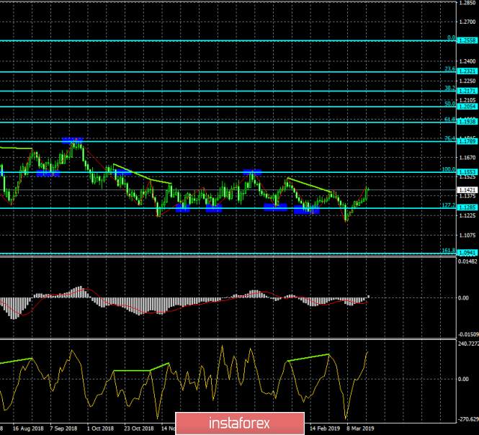This screenshot has width=479, height=435.
Task: Select the 1.2558 Fibonacci level price label
Action: click(x=467, y=40)
